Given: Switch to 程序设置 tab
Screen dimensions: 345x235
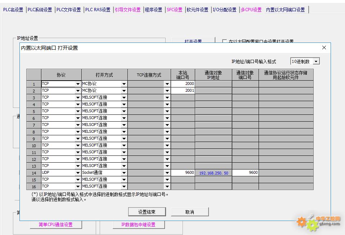Looking at the screenshot, I should [153, 10].
